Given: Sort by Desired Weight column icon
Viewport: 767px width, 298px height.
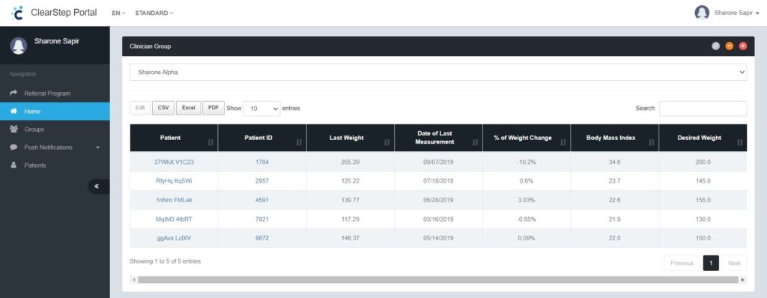Looking at the screenshot, I should [739, 142].
